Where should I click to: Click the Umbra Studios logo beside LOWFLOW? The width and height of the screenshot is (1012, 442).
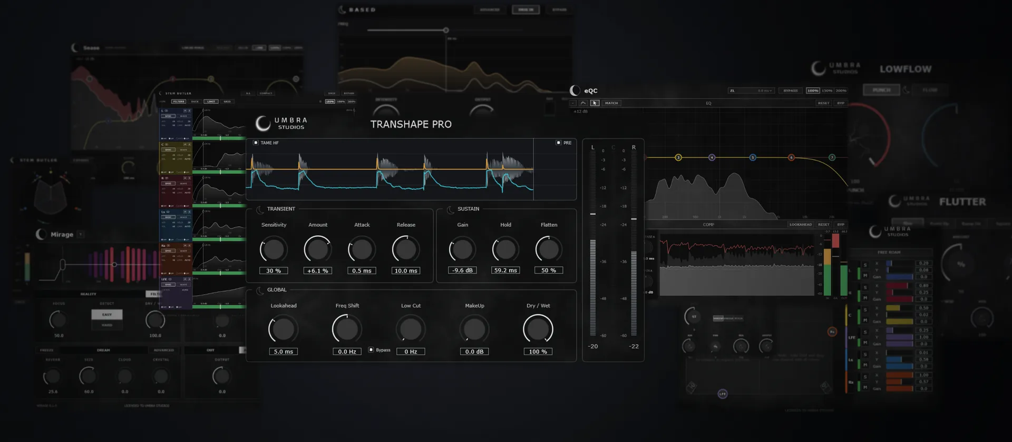point(836,68)
